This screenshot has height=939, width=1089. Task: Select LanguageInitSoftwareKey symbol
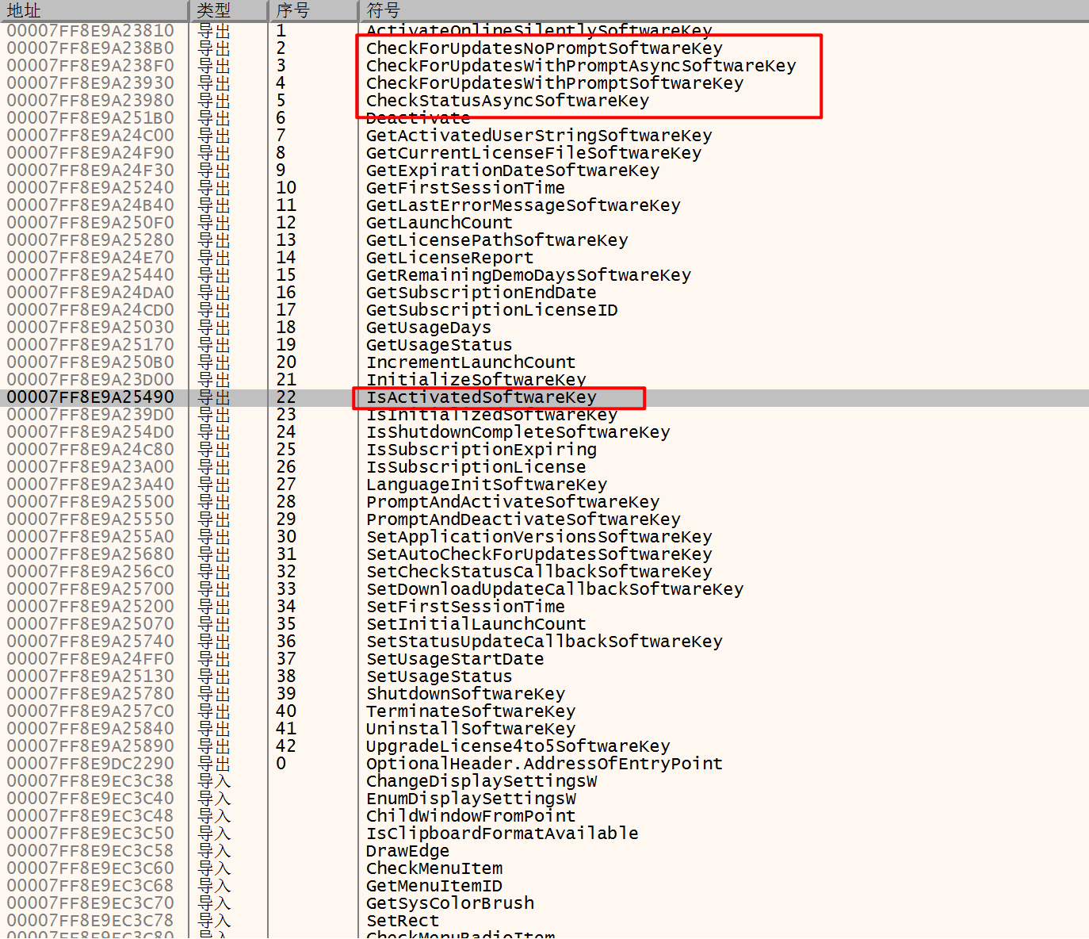click(486, 485)
